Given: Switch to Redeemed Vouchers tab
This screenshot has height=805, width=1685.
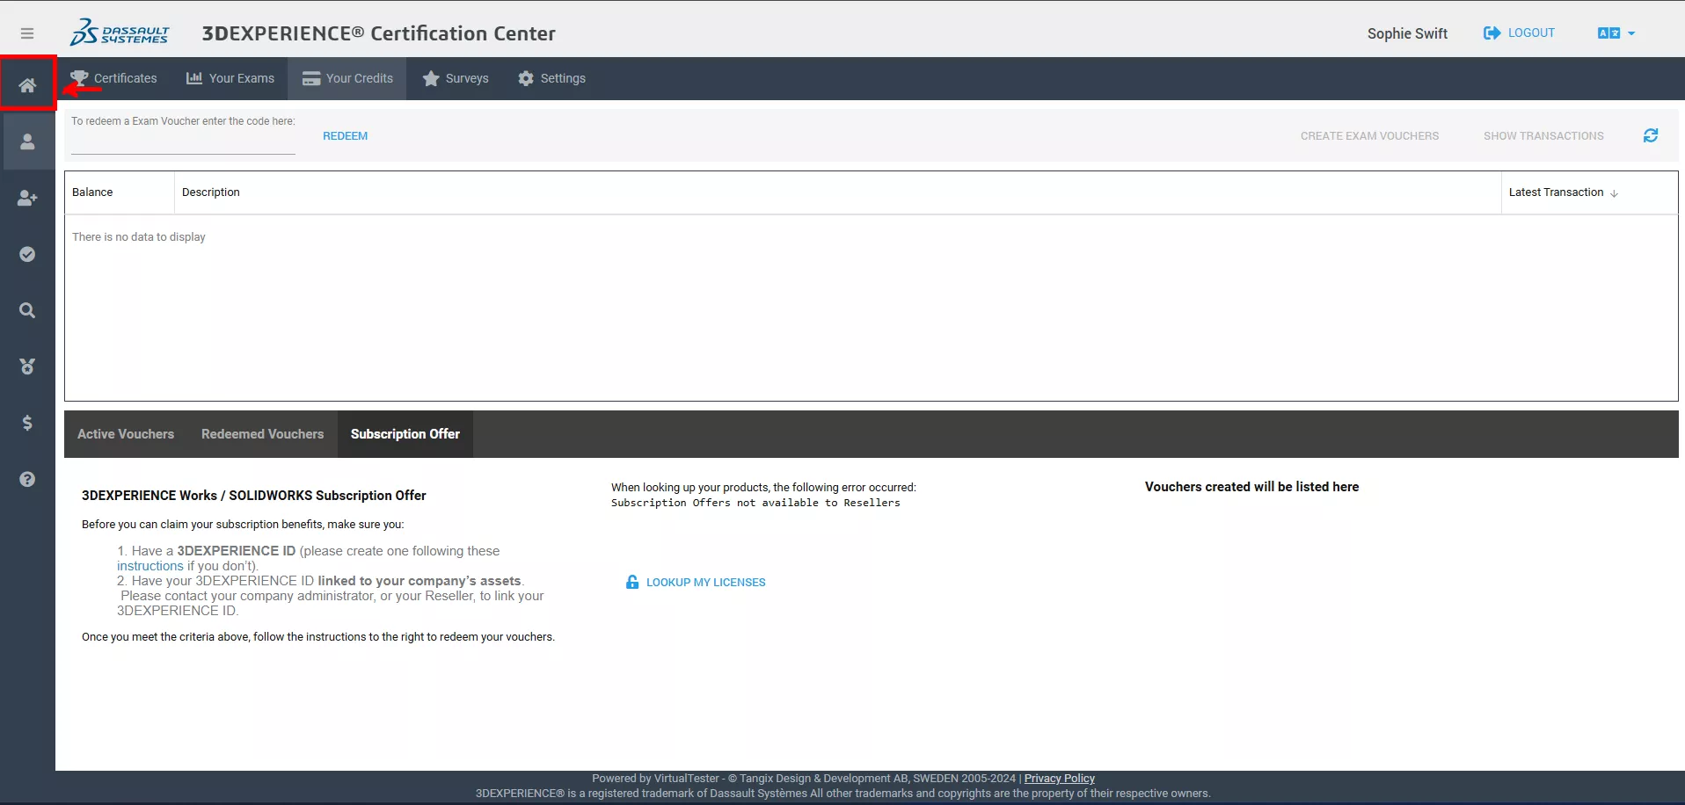Looking at the screenshot, I should (262, 434).
